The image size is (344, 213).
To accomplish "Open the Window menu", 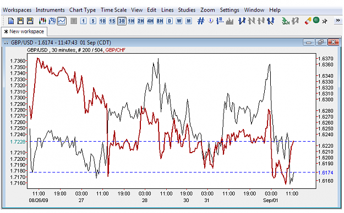I will [x=254, y=10].
